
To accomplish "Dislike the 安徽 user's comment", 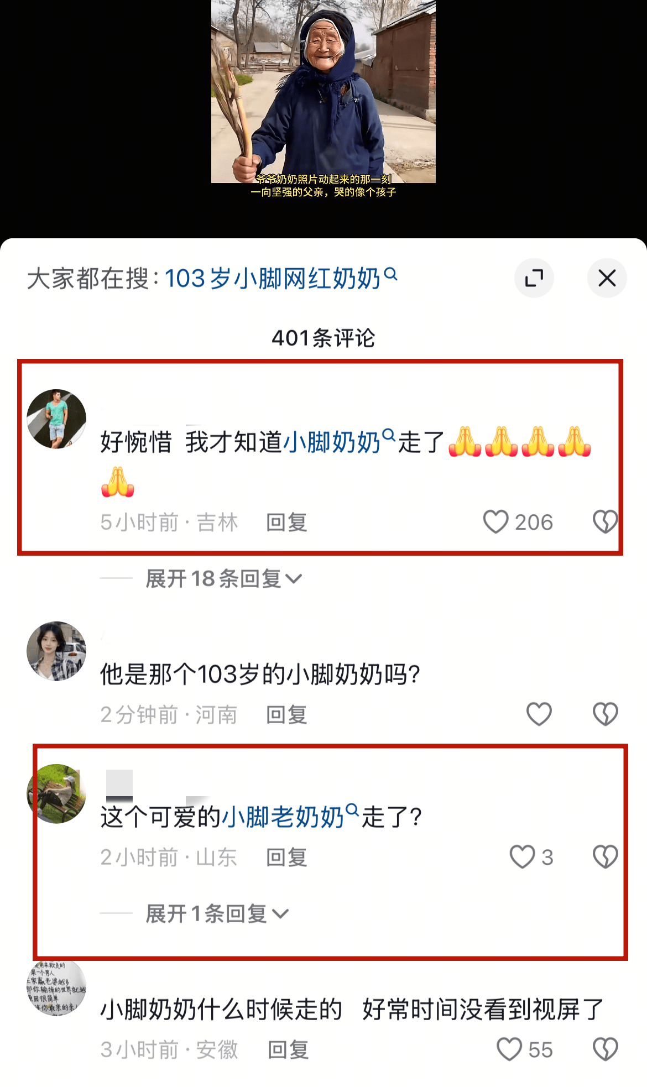I will click(x=605, y=1049).
